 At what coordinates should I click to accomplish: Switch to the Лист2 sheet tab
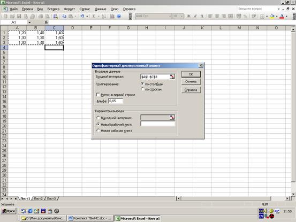(x=39, y=198)
